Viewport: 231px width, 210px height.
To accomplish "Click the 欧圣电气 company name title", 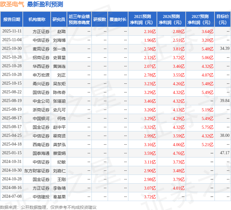I will 12,4.
